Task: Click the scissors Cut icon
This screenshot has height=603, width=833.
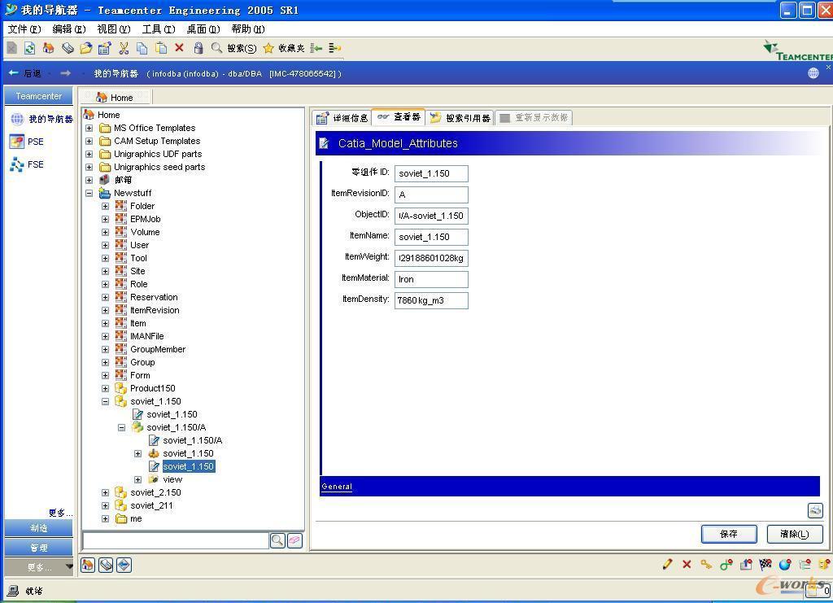Action: 124,48
